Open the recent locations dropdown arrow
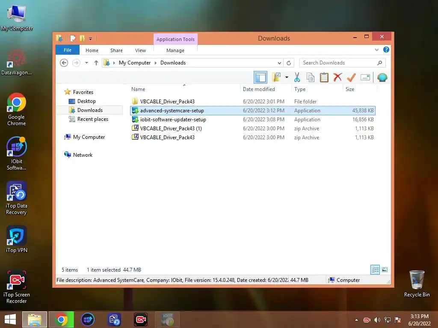The width and height of the screenshot is (438, 328). (86, 63)
